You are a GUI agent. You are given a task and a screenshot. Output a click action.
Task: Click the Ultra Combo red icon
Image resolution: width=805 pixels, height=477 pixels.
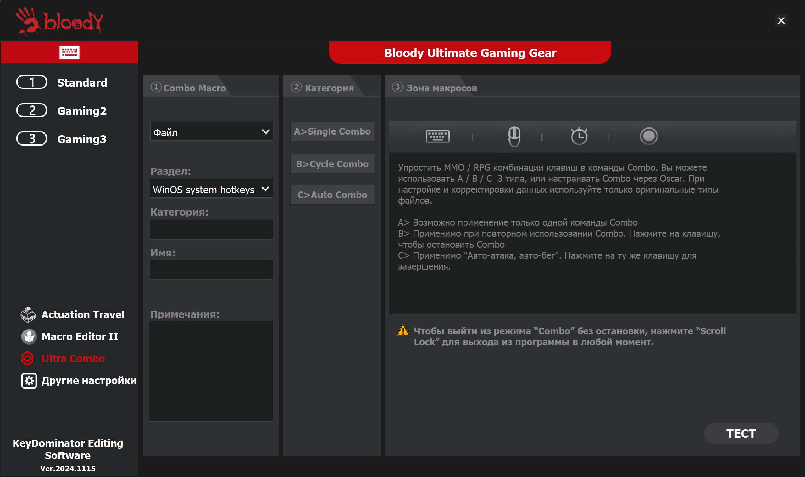click(28, 358)
